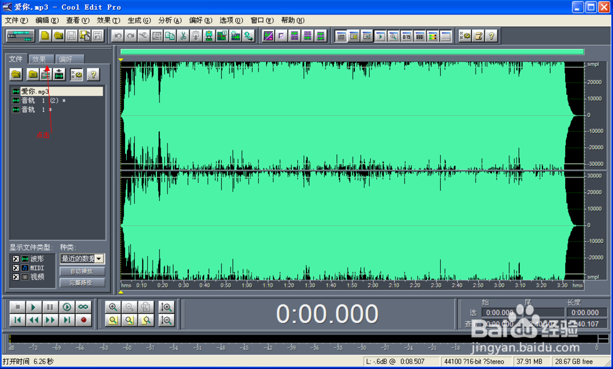Zoom out full yellow magnifier icon
This screenshot has height=369, width=613.
113,320
